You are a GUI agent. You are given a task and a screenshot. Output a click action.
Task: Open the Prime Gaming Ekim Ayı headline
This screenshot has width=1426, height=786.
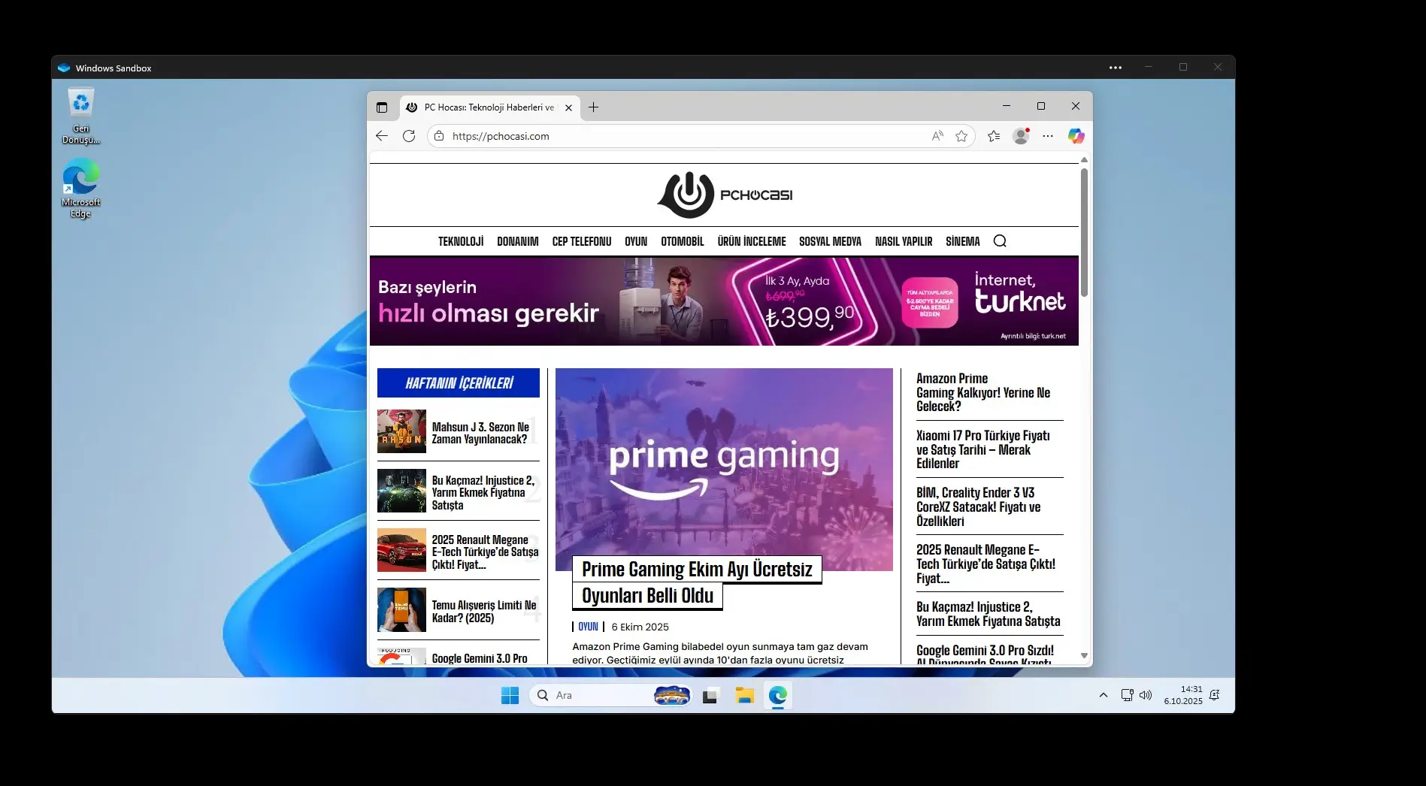(697, 570)
